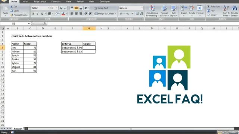Image resolution: width=239 pixels, height=134 pixels.
Task: Set Middle Align vertical alignment
Action: (x=76, y=8)
